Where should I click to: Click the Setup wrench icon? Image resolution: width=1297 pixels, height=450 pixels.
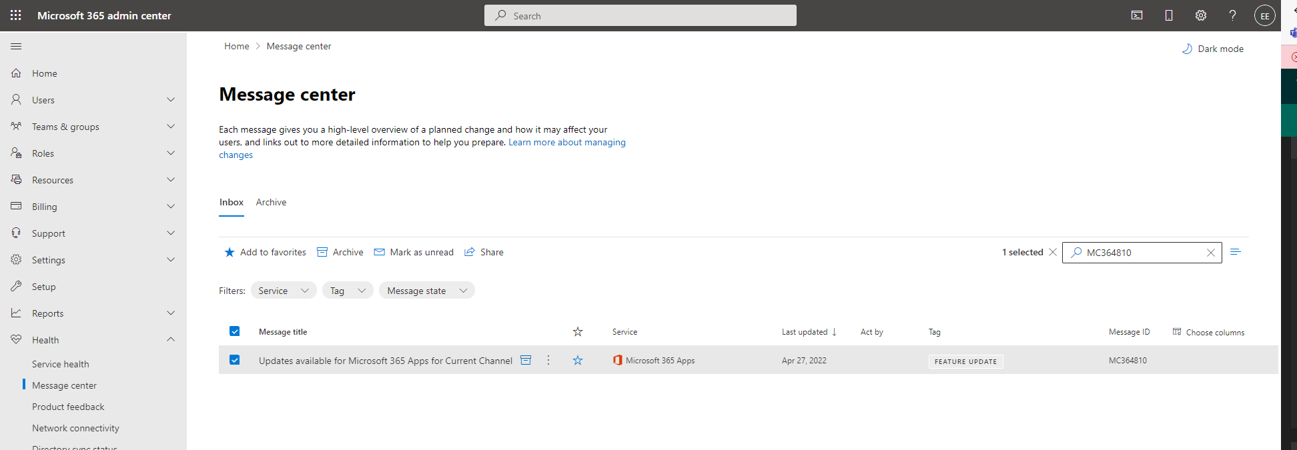16,287
